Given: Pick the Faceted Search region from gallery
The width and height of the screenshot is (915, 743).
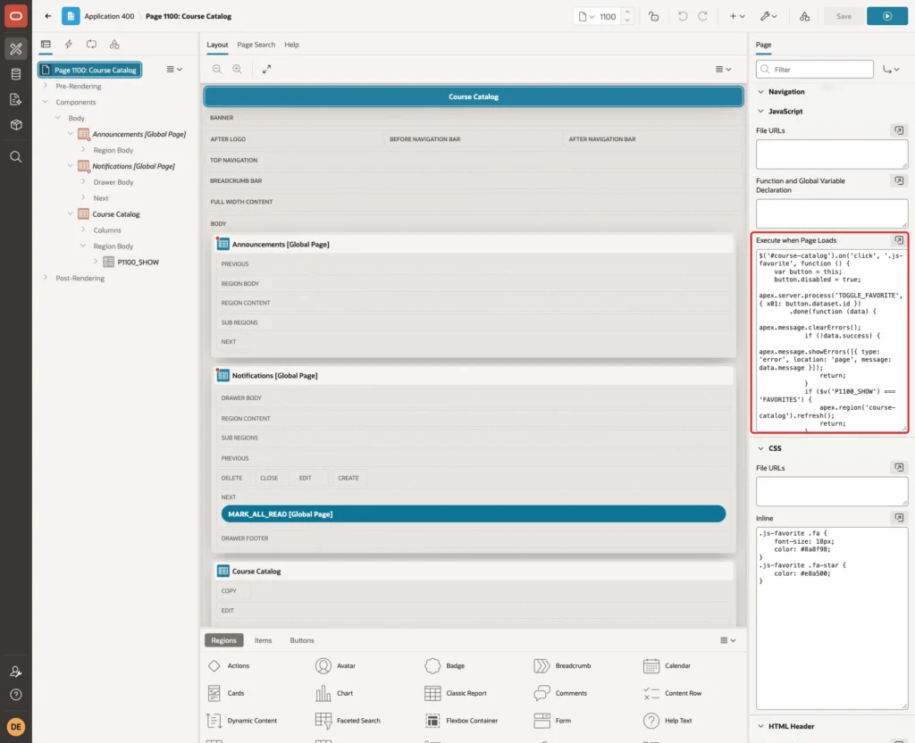Looking at the screenshot, I should coord(348,721).
